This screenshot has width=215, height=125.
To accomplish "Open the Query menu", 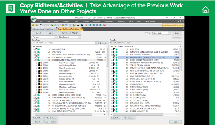I will click(76, 21).
